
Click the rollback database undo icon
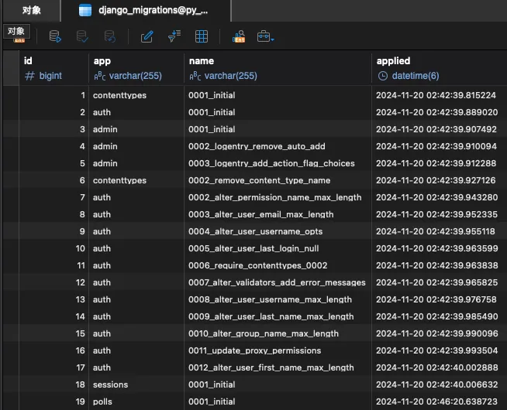[x=109, y=36]
